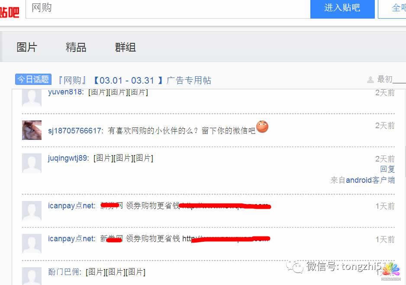Click second icanpay点net default avatar
This screenshot has height=285, width=406.
pyautogui.click(x=32, y=244)
